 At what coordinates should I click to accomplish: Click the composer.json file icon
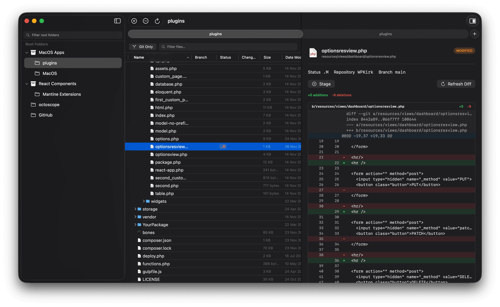pos(139,240)
